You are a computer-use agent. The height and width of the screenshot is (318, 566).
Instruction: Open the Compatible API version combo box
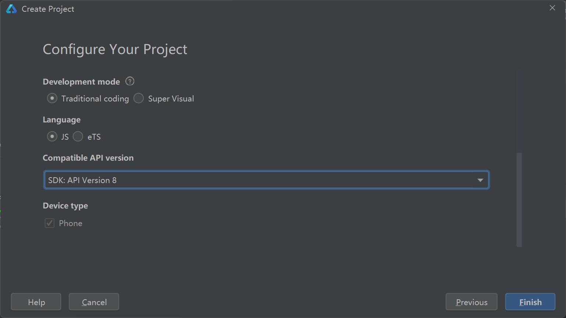(266, 180)
